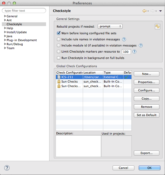
Task: Click help icon beside module id option
Action: click(141, 45)
